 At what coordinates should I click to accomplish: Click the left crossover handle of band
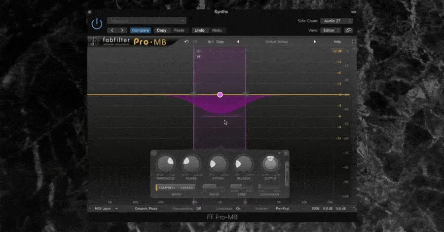point(194,94)
